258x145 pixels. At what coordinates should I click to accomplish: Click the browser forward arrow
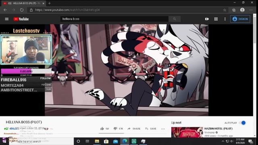[x=13, y=10]
